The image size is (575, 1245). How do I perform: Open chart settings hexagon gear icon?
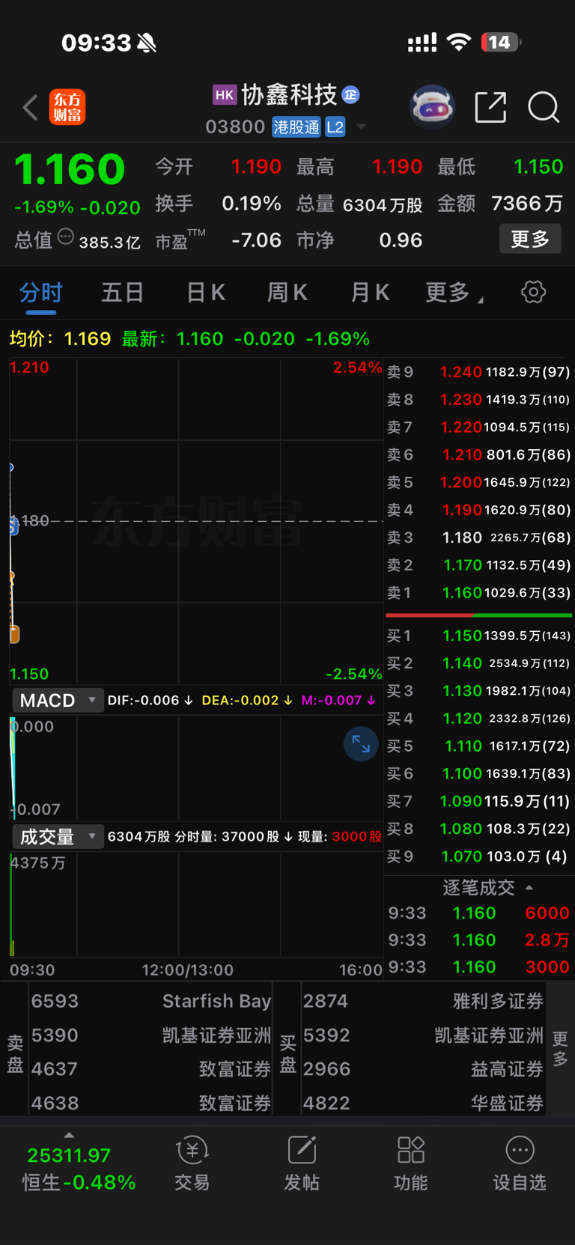(x=533, y=292)
